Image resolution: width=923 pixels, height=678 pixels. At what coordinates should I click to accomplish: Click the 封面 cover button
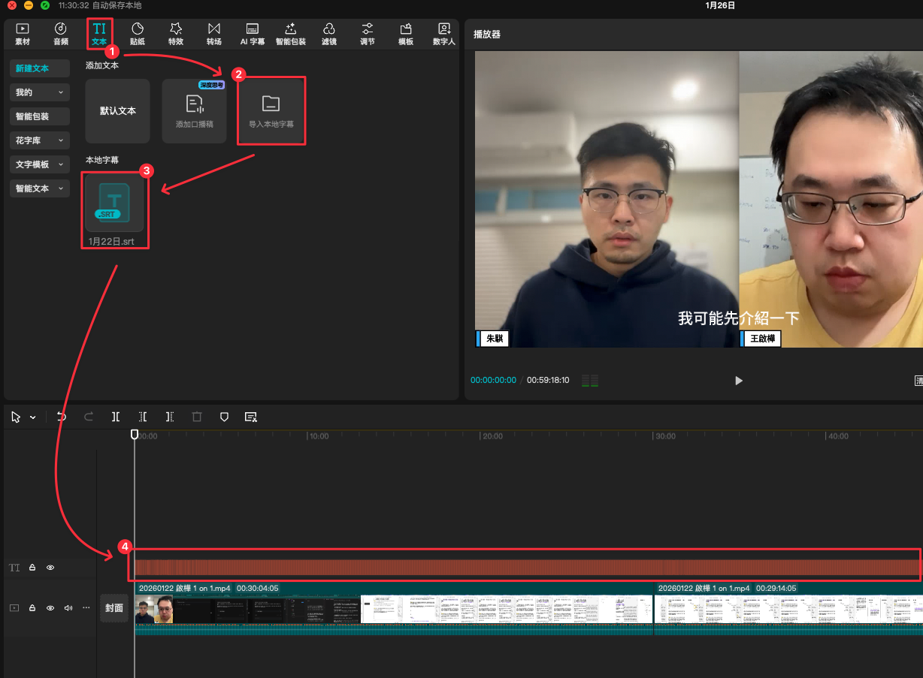click(113, 608)
